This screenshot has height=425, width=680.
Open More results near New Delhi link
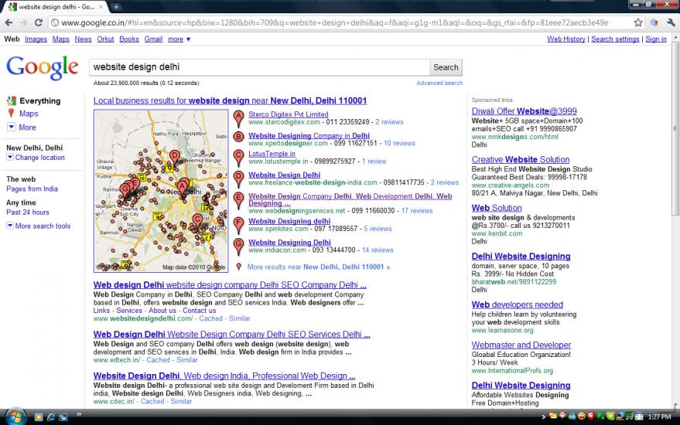pyautogui.click(x=318, y=267)
